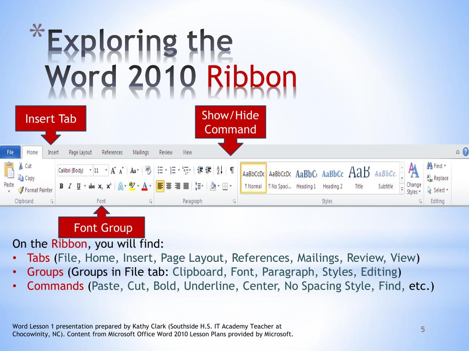This screenshot has width=469, height=351.
Task: Apply red font color
Action: click(x=145, y=186)
